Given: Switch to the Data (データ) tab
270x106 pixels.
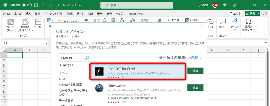Looking at the screenshot, I should pyautogui.click(x=80, y=14).
